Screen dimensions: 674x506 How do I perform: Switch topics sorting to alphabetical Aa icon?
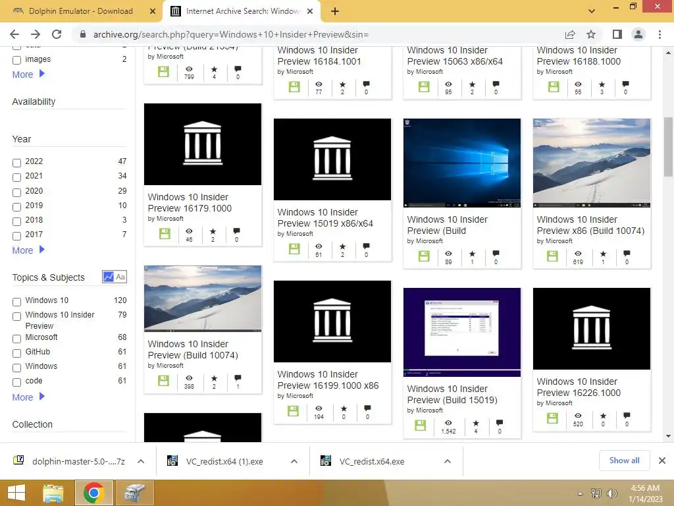(121, 277)
